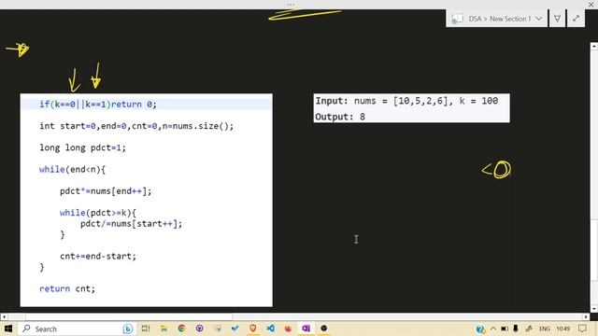
Task: Click the 'long long pdct=1;' line
Action: point(82,147)
